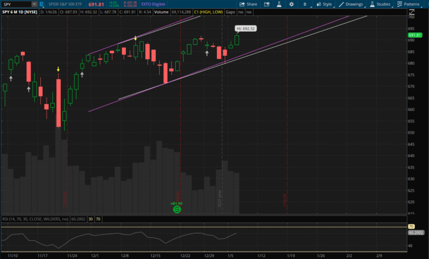Screen dimensions: 429x259
Task: Open the SPY symbol dropdown arrow
Action: point(34,4)
